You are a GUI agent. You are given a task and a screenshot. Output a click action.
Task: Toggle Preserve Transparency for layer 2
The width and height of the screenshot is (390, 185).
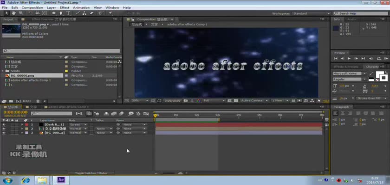tap(91, 129)
